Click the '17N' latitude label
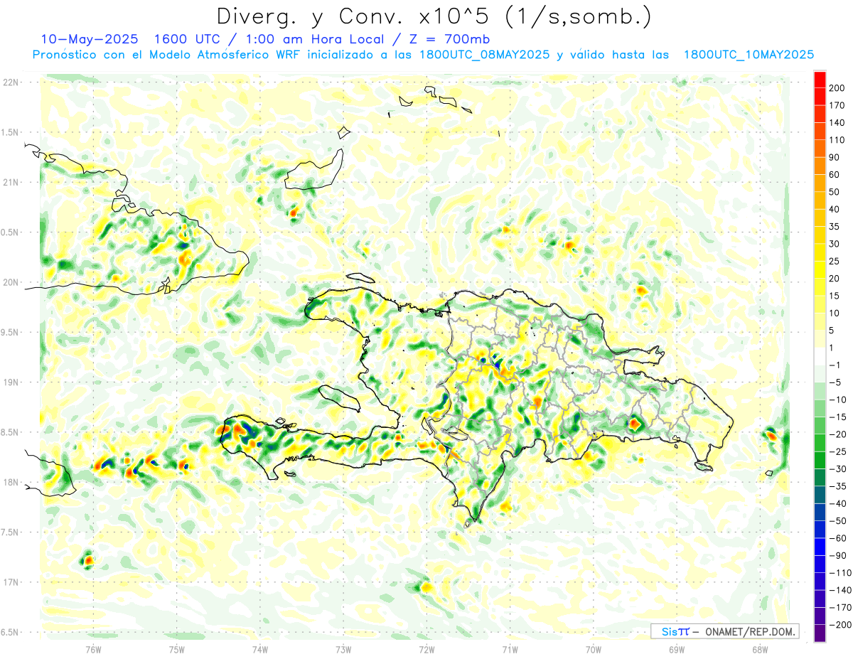 click(11, 582)
